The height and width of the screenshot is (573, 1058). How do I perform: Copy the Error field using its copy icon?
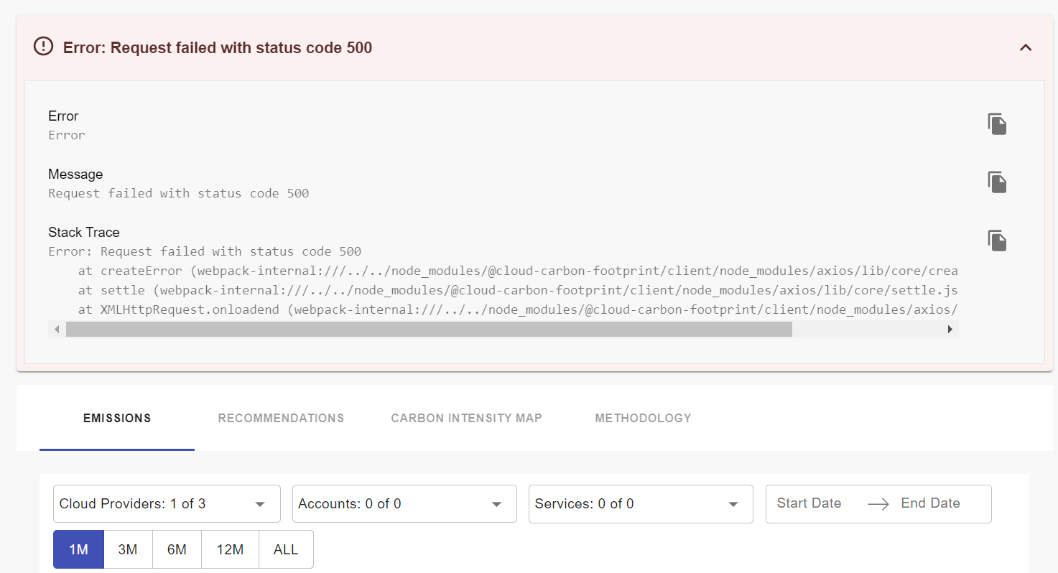pos(997,124)
